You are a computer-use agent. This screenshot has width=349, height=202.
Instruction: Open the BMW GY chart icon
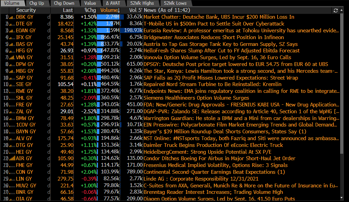pyautogui.click(x=12, y=118)
